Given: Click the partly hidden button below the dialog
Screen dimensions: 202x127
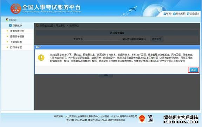Looking at the screenshot, I should click(106, 75).
